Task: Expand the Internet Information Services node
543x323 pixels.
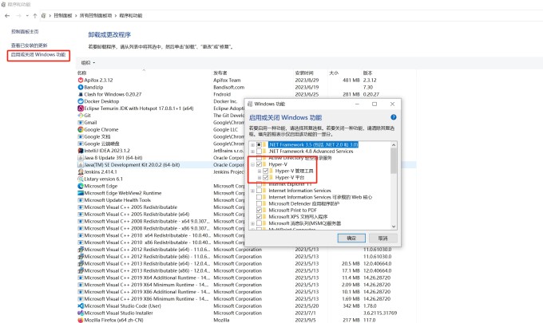Action: point(252,191)
